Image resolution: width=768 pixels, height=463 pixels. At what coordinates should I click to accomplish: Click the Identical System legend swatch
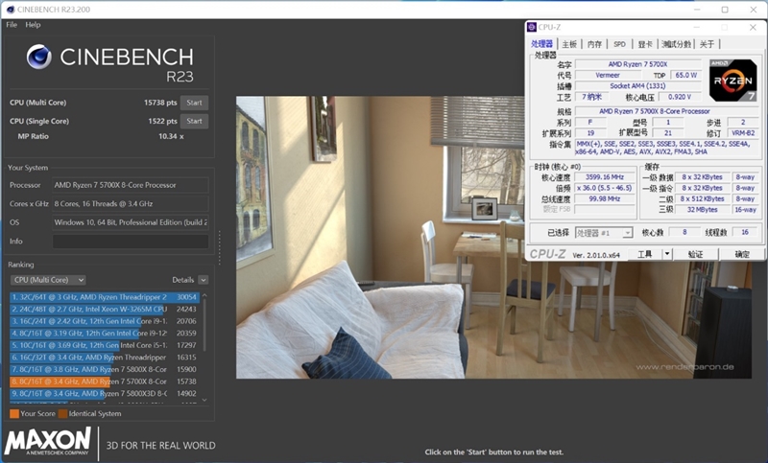(62, 413)
